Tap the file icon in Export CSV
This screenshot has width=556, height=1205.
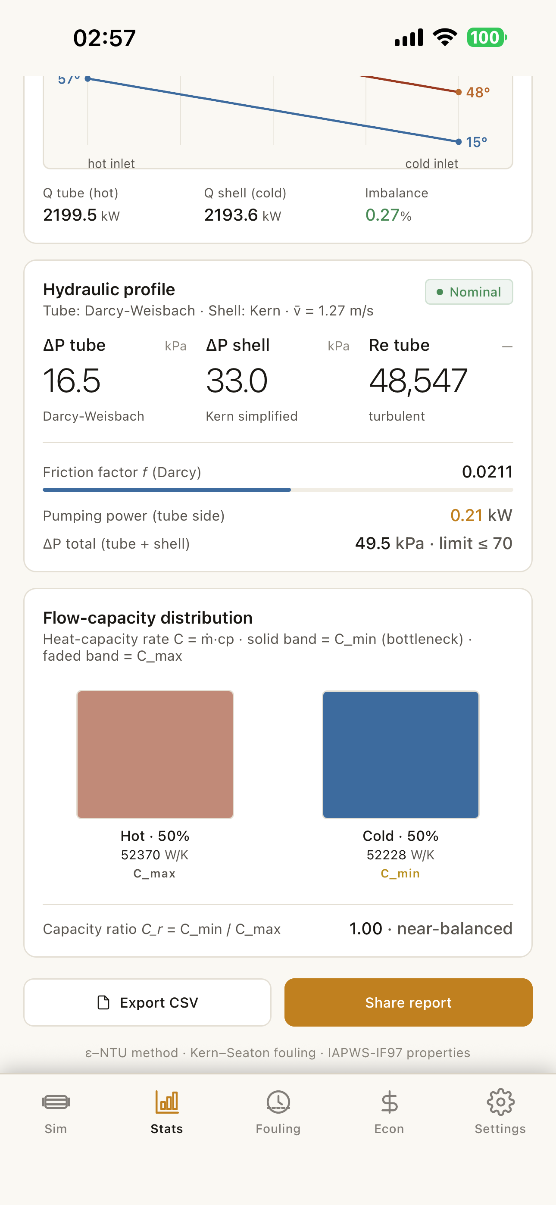click(103, 1002)
